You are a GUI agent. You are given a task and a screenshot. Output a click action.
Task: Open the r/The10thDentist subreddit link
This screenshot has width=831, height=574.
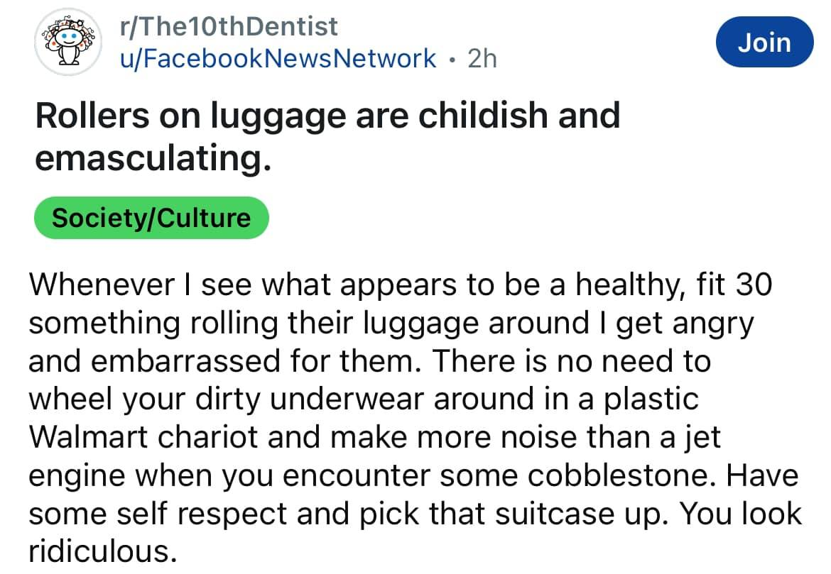point(229,27)
